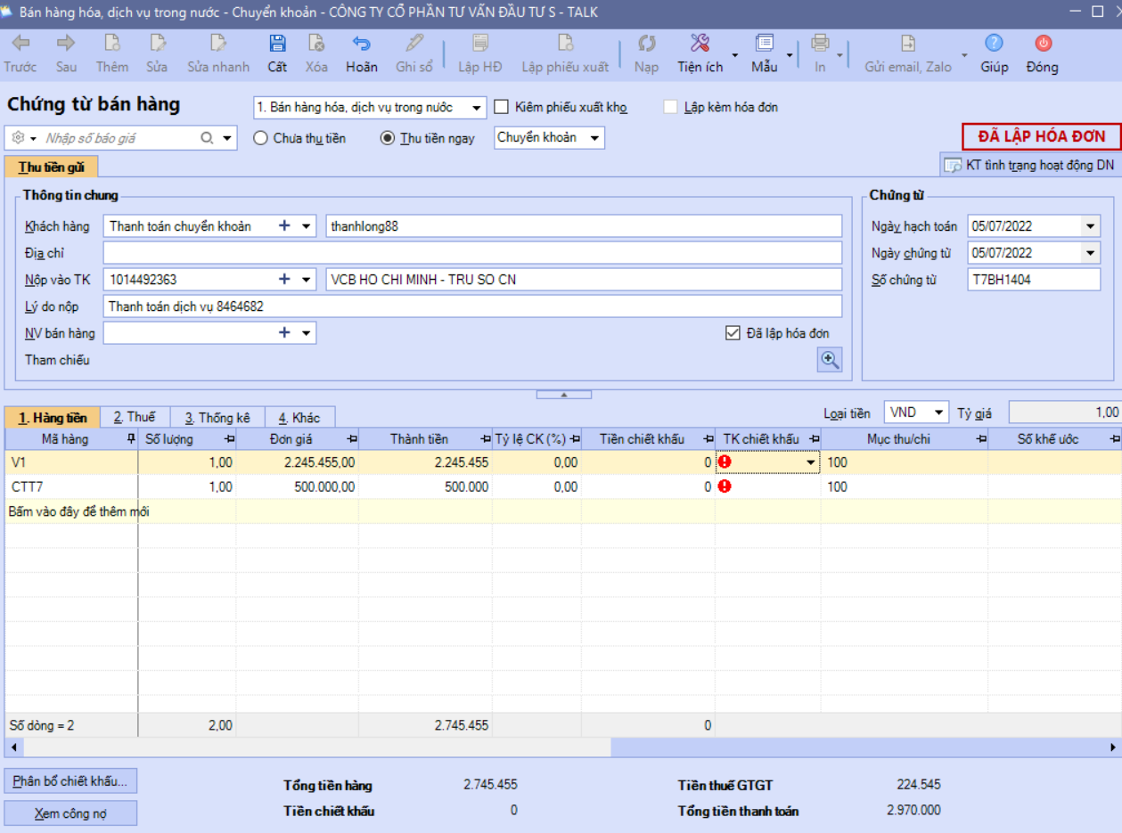This screenshot has width=1122, height=833.
Task: Click the Xem công nợ button
Action: pyautogui.click(x=70, y=813)
